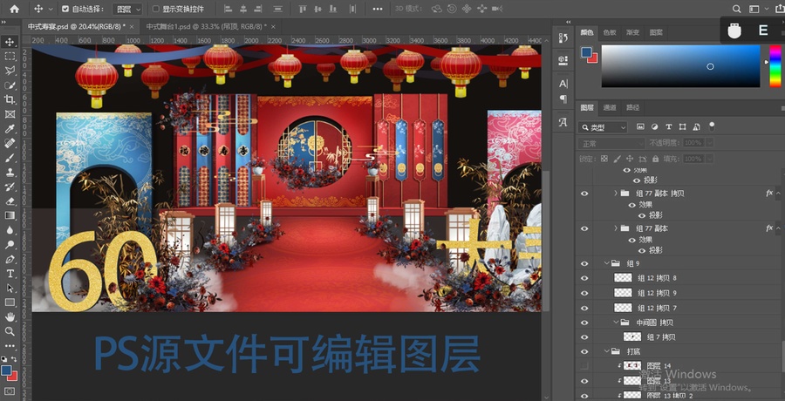Select the Frame tool
This screenshot has height=401, width=785.
(10, 114)
